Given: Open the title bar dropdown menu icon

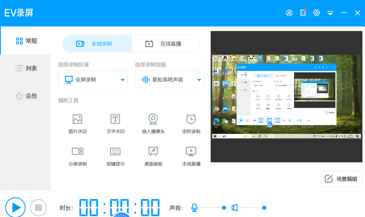Looking at the screenshot, I should coord(330,13).
